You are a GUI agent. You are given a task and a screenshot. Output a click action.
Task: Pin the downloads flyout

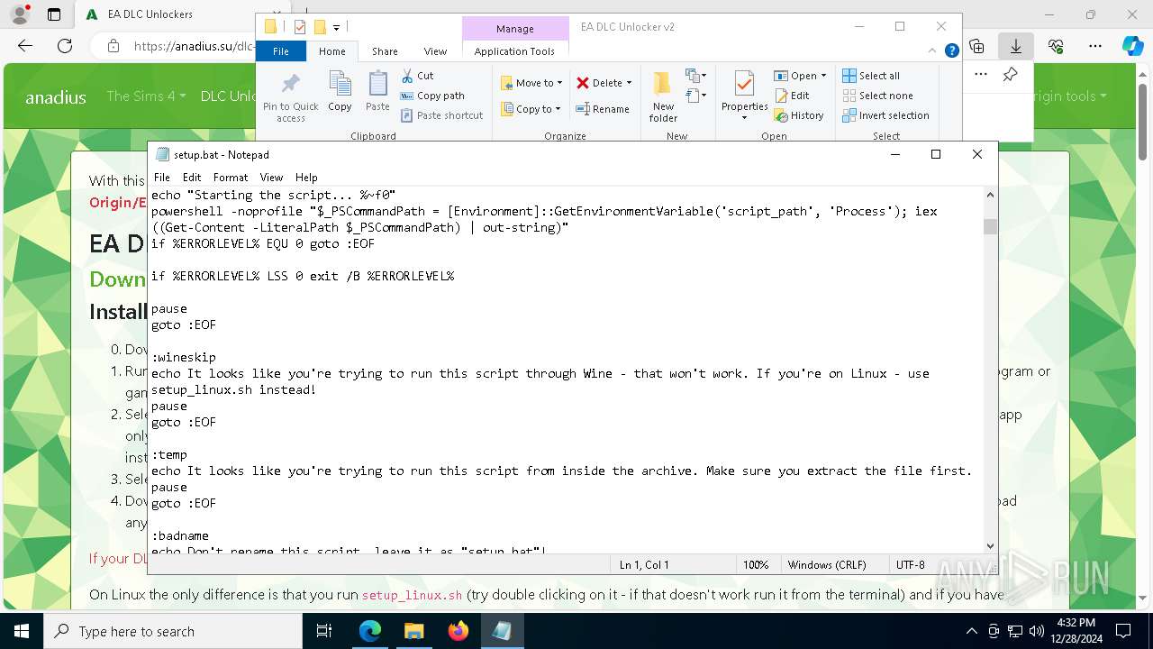1010,74
